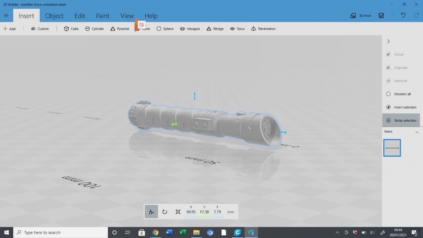
Task: Insert a Torus shape
Action: point(237,29)
